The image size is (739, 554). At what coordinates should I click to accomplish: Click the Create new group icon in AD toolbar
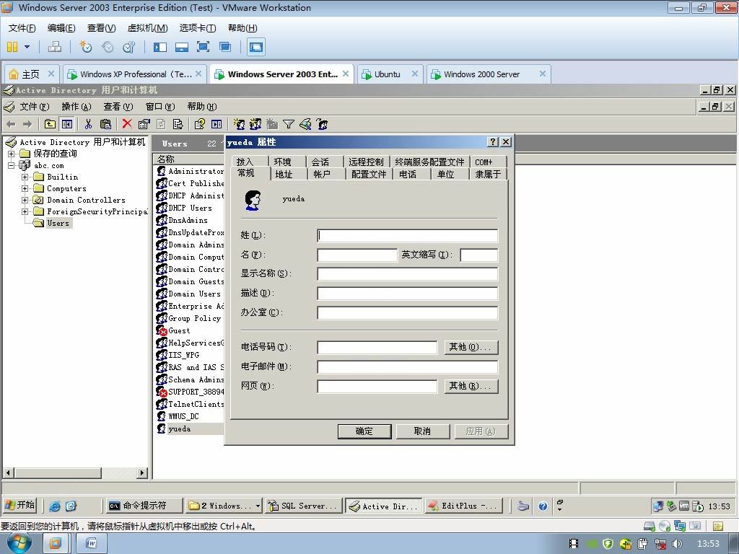click(255, 124)
